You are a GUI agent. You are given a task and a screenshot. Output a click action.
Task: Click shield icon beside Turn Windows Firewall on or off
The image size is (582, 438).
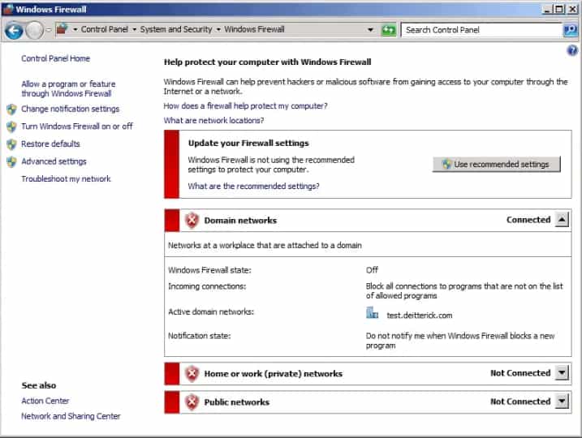[11, 127]
